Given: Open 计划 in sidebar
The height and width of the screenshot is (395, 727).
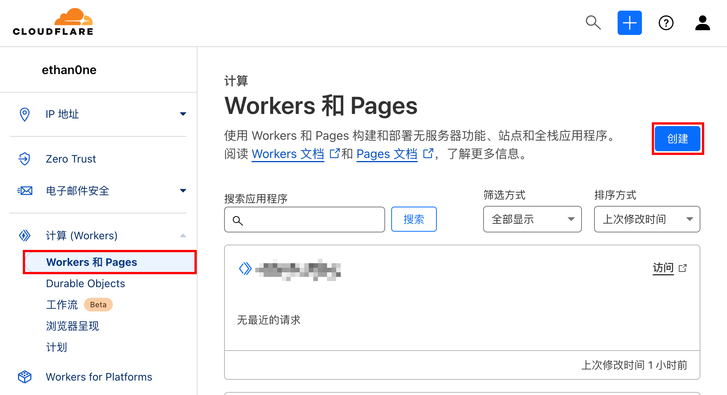Looking at the screenshot, I should (x=57, y=347).
